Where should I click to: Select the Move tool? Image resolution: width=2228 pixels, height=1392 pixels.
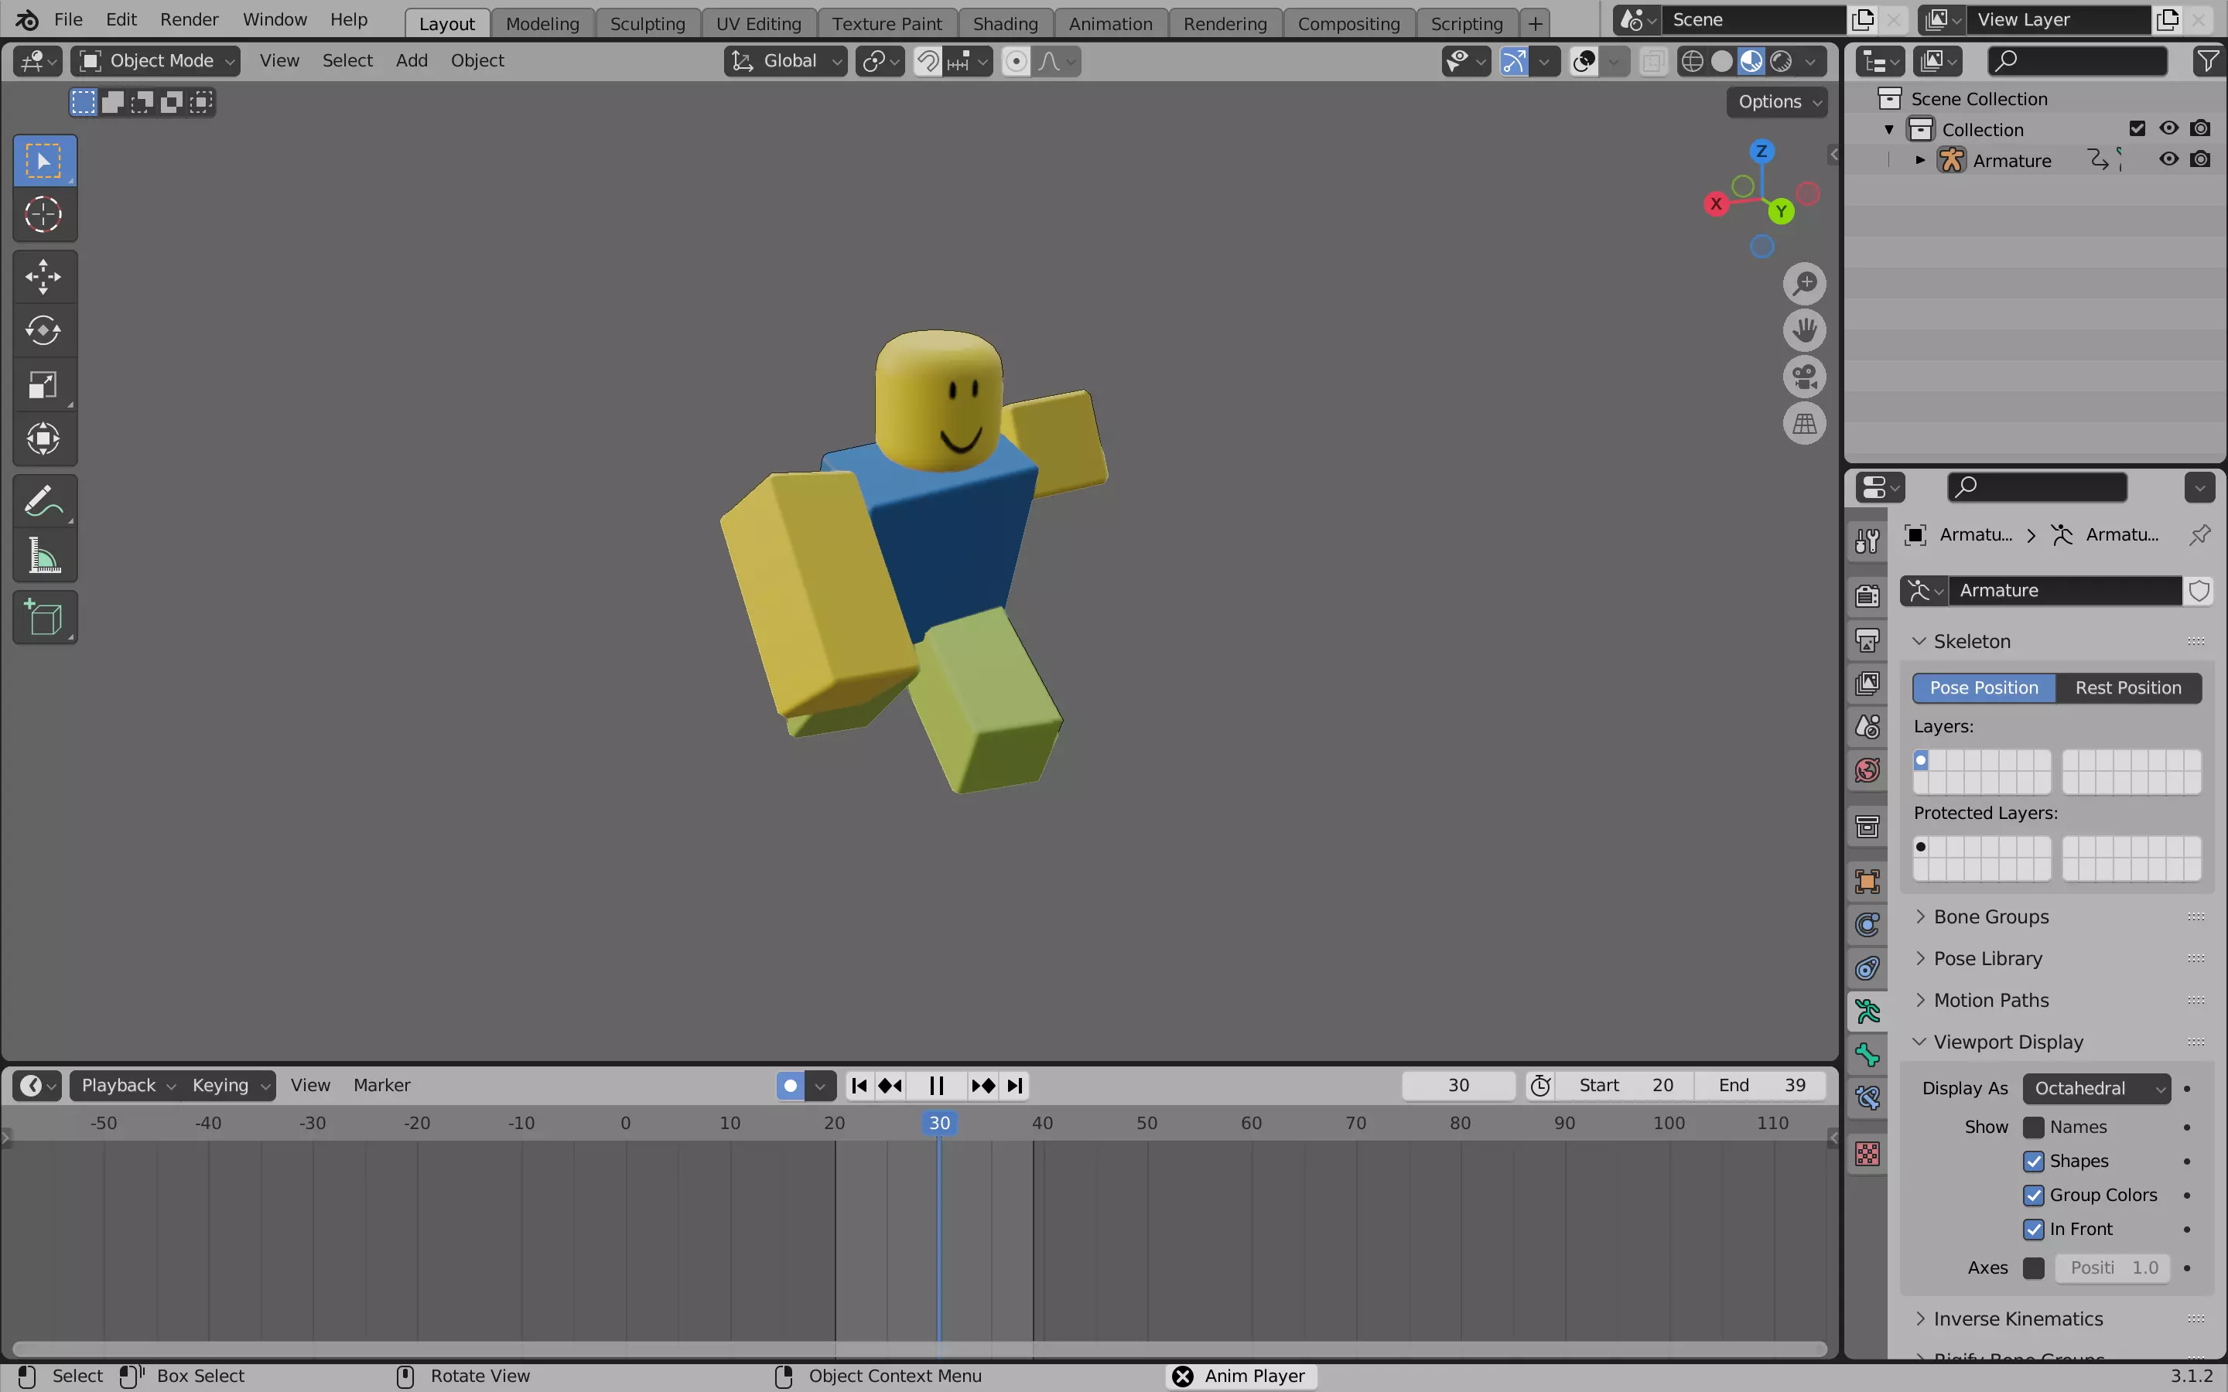tap(43, 276)
